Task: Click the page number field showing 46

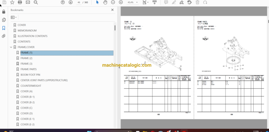Action: pos(79,2)
